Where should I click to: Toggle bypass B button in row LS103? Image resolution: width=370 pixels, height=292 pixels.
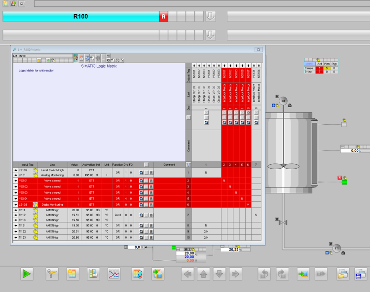coord(151,205)
